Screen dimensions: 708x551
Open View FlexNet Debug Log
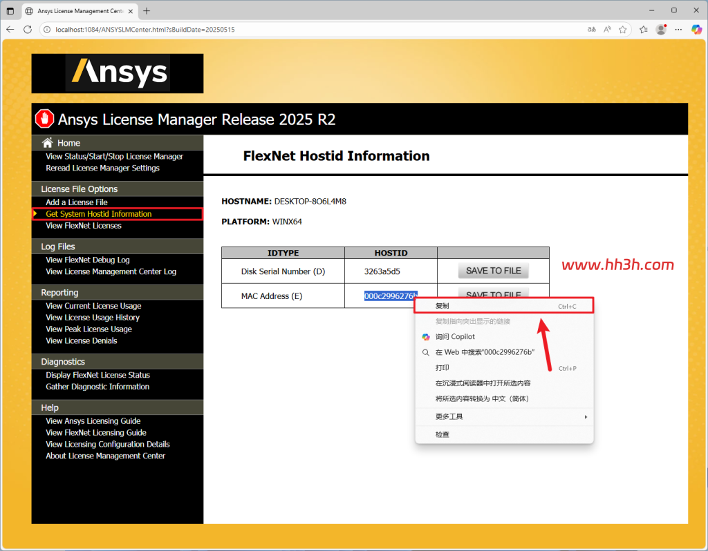pyautogui.click(x=88, y=260)
